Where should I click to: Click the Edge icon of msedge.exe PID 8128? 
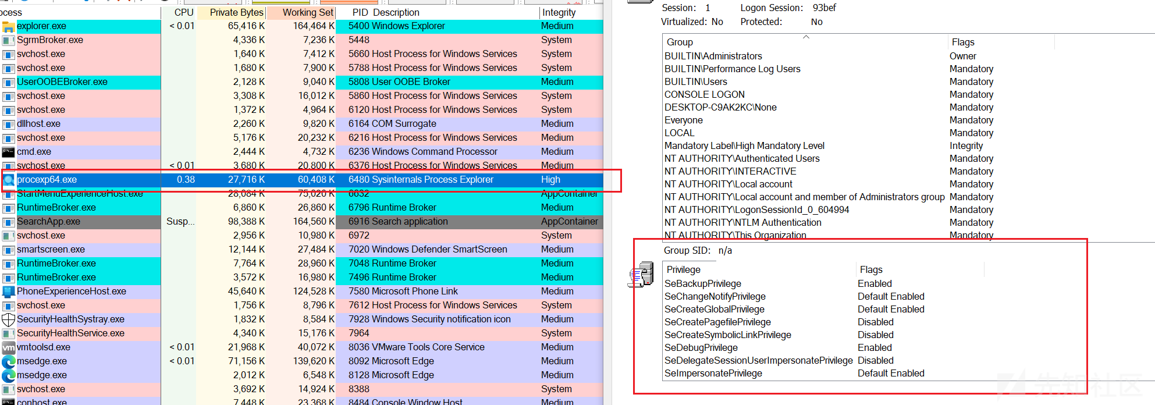point(8,376)
